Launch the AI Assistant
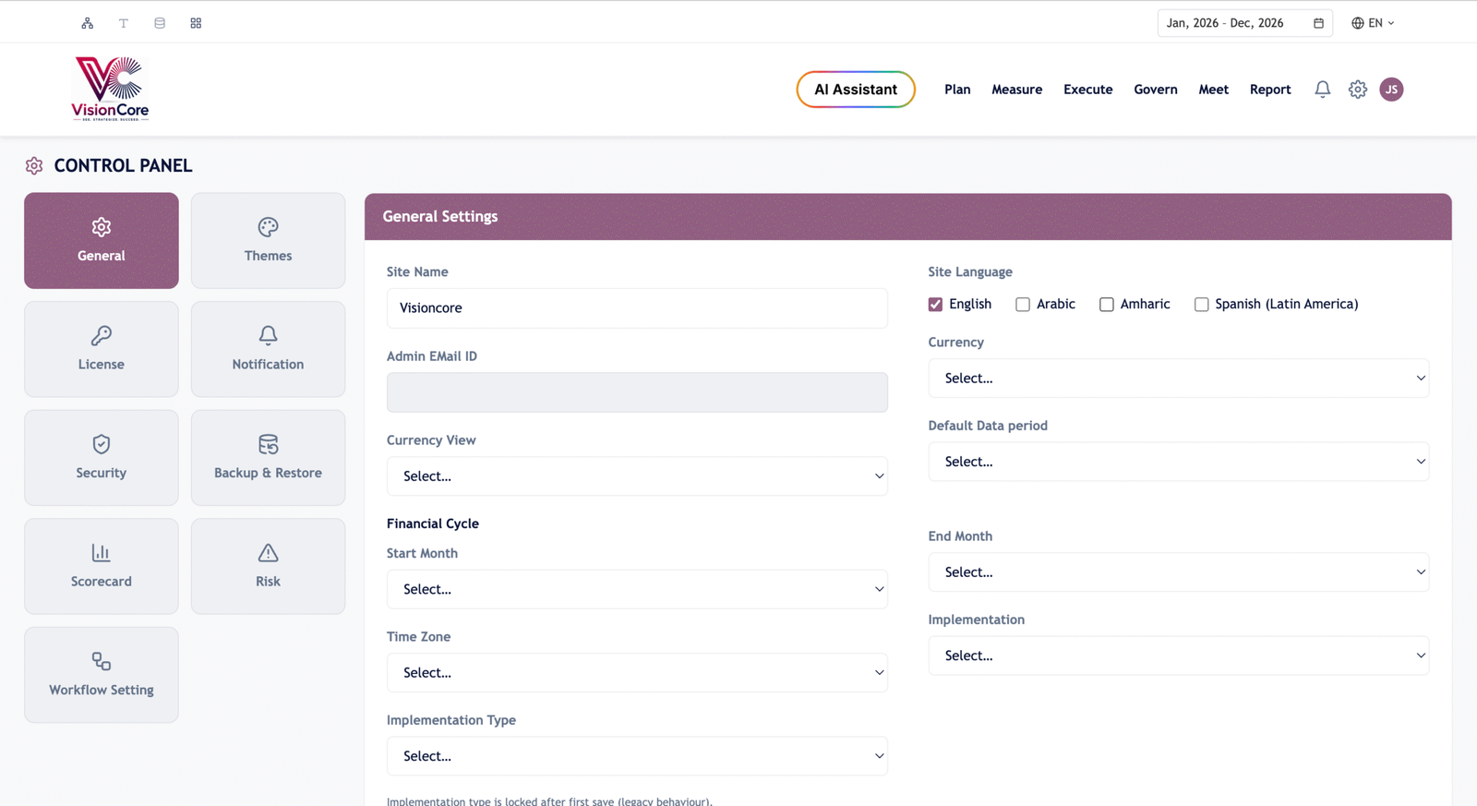 click(856, 90)
